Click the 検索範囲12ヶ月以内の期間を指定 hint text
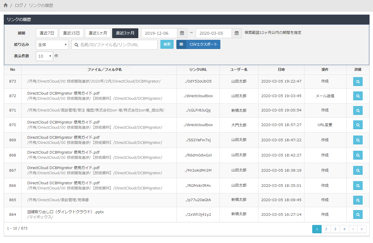Screen dimensions: 373x243 [x=273, y=33]
